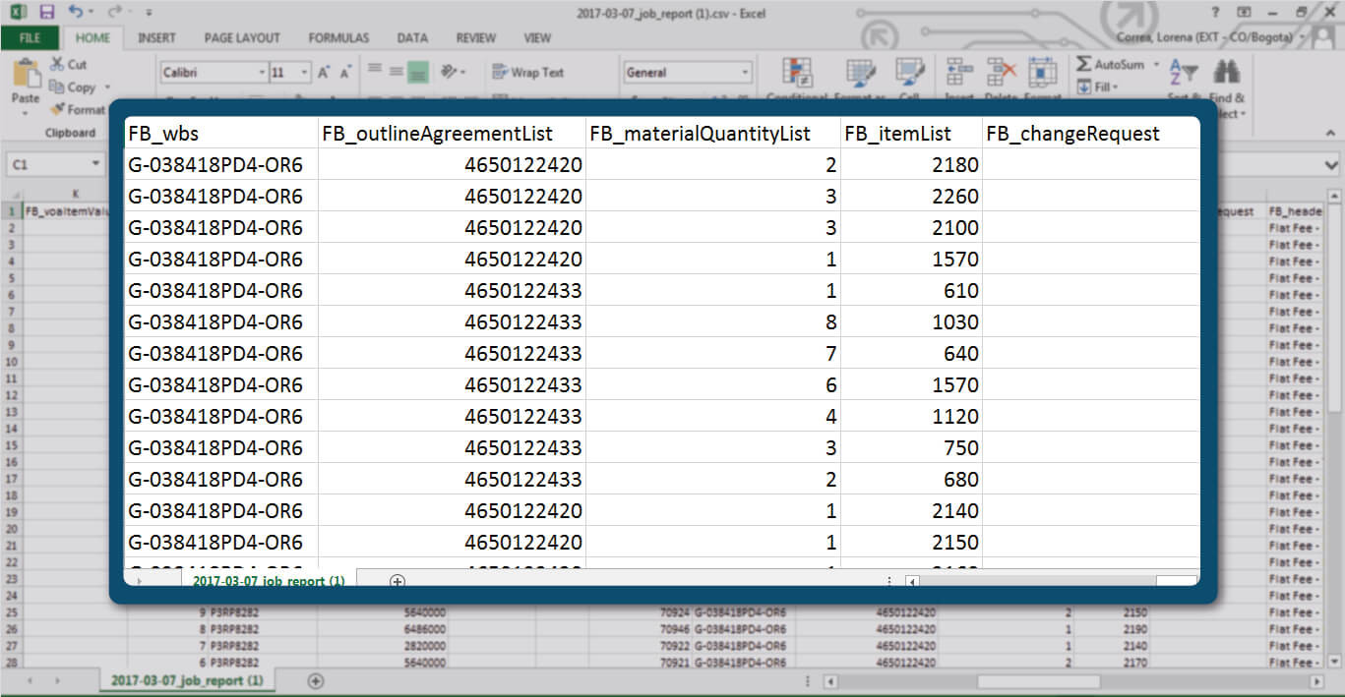1345x697 pixels.
Task: Open the FILE menu tab
Action: (30, 38)
